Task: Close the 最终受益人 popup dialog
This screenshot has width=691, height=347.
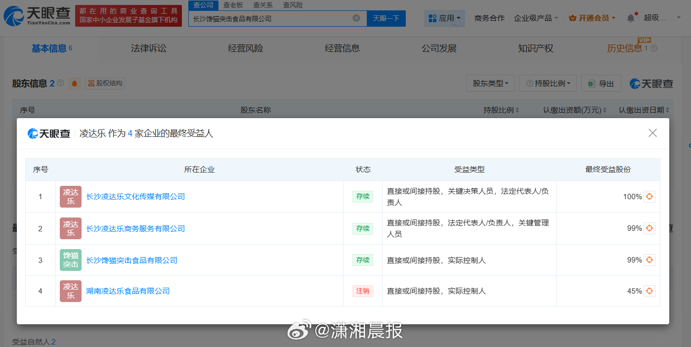Action: click(652, 133)
